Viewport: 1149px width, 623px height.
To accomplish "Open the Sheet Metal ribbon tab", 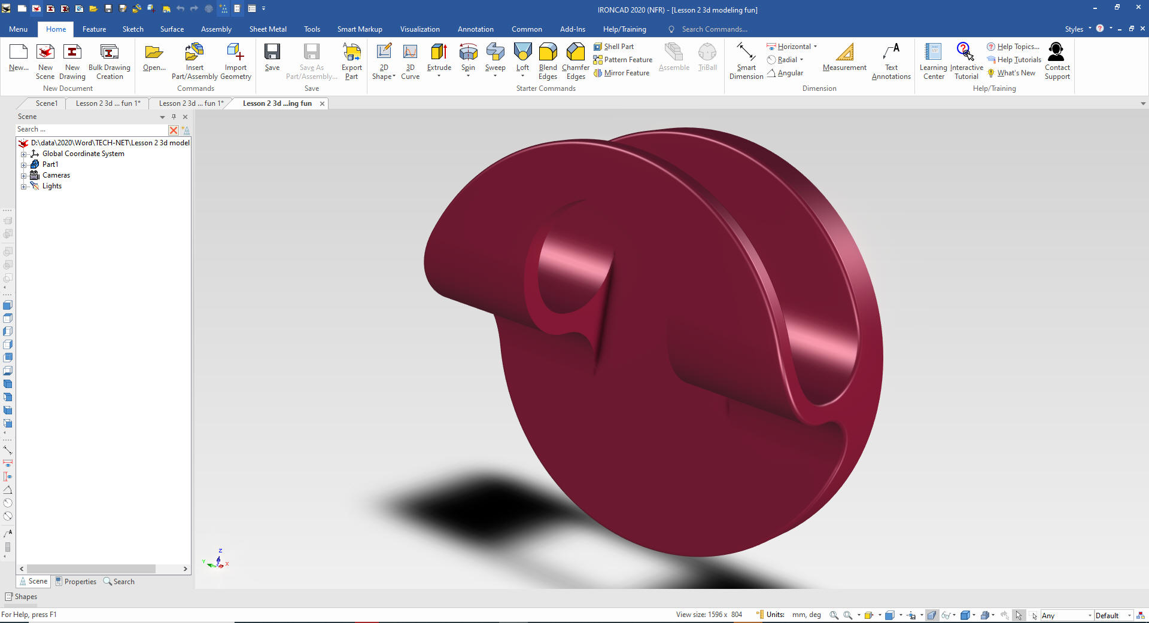I will click(268, 29).
